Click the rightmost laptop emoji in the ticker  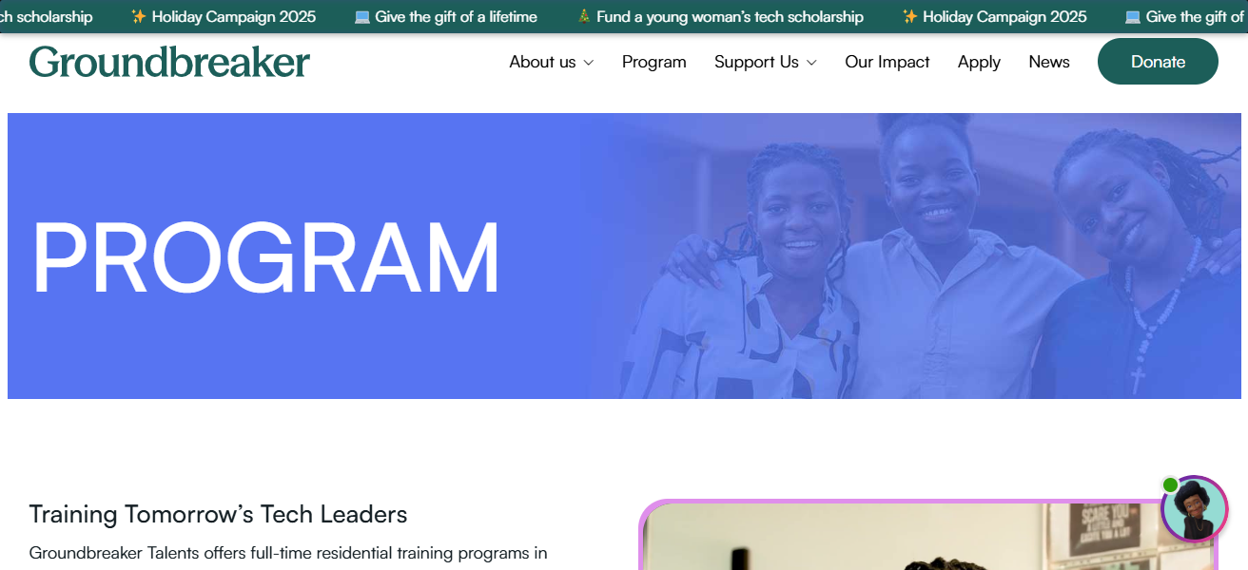(1133, 16)
